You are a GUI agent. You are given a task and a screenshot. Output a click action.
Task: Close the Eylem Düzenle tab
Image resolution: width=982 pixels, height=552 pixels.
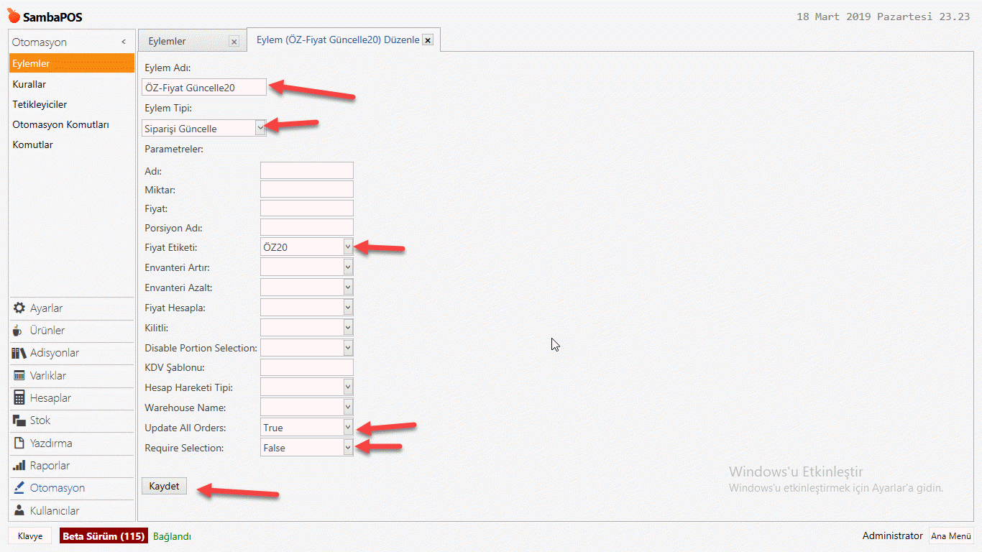pyautogui.click(x=428, y=40)
